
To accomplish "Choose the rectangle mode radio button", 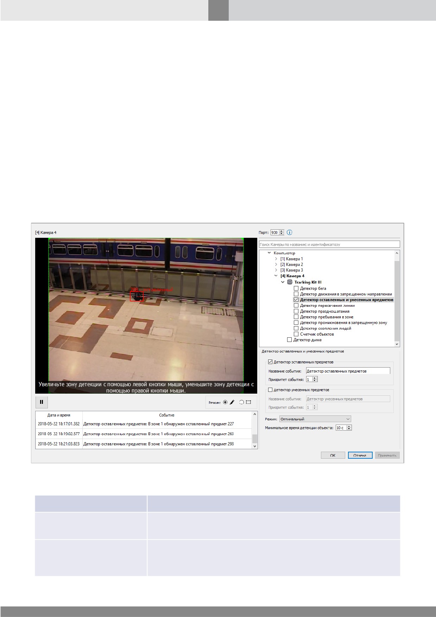I will pos(241,402).
